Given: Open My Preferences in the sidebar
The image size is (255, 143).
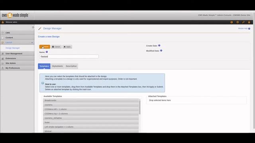Looking at the screenshot, I should tap(18, 68).
